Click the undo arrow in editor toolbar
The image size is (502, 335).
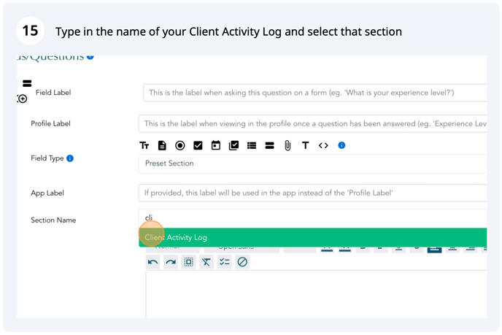pos(152,262)
